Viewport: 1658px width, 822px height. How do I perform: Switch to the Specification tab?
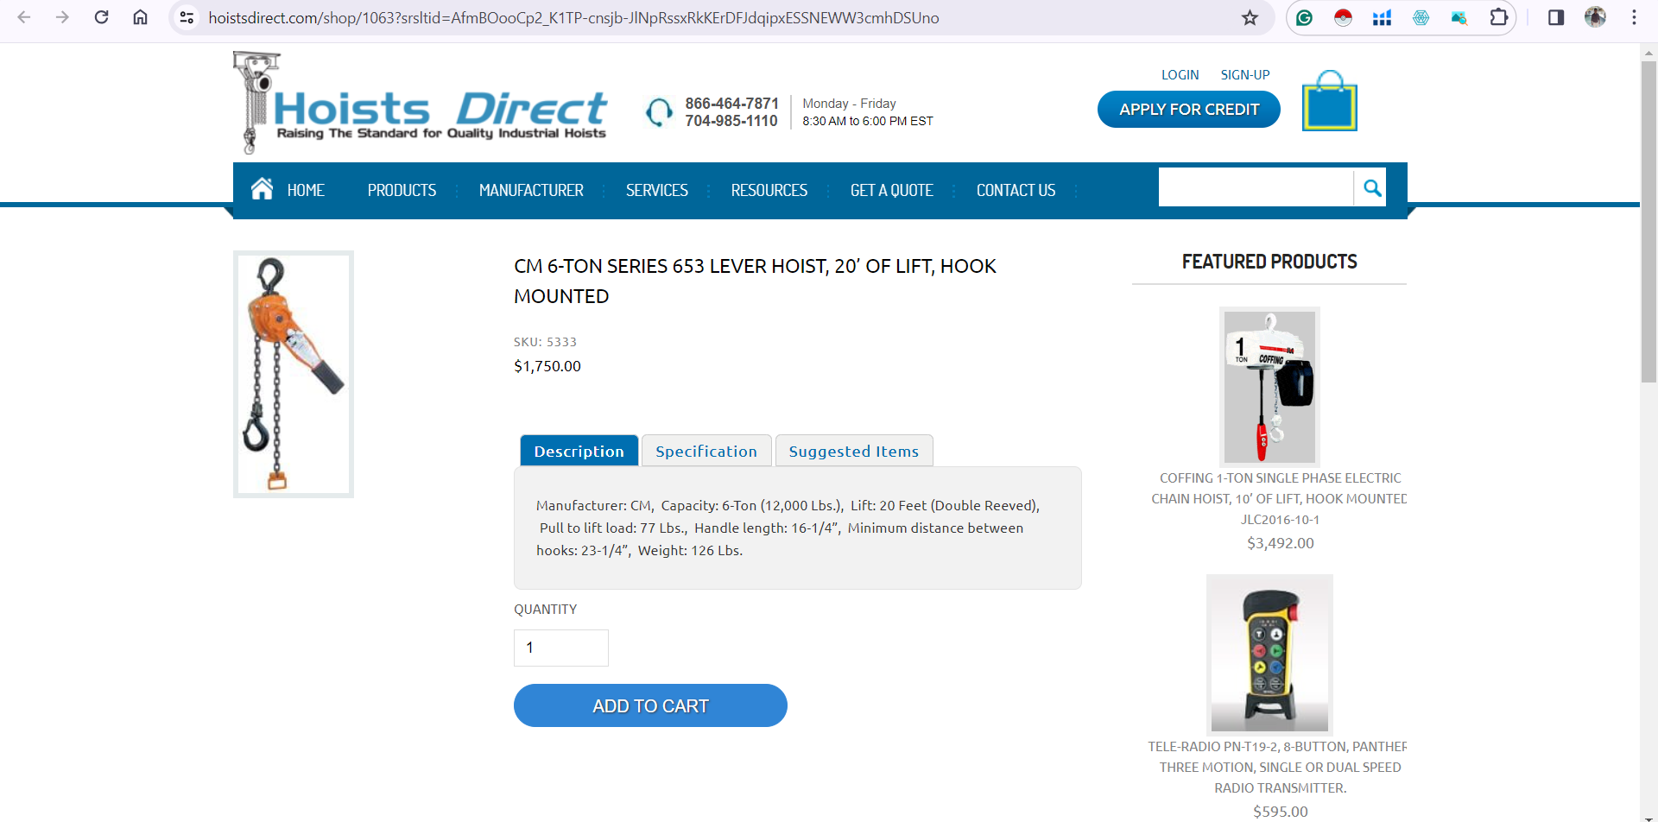click(706, 451)
